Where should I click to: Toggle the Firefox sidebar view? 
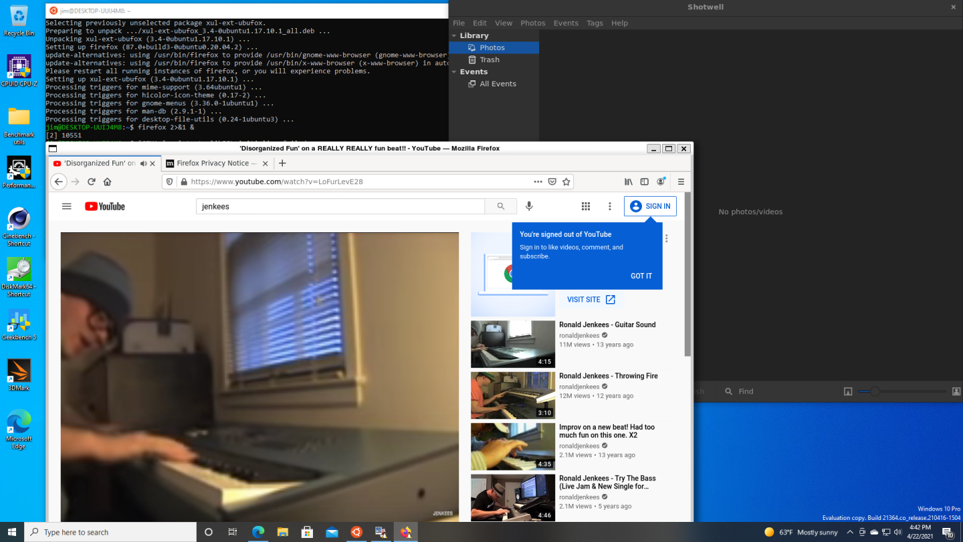pos(644,181)
